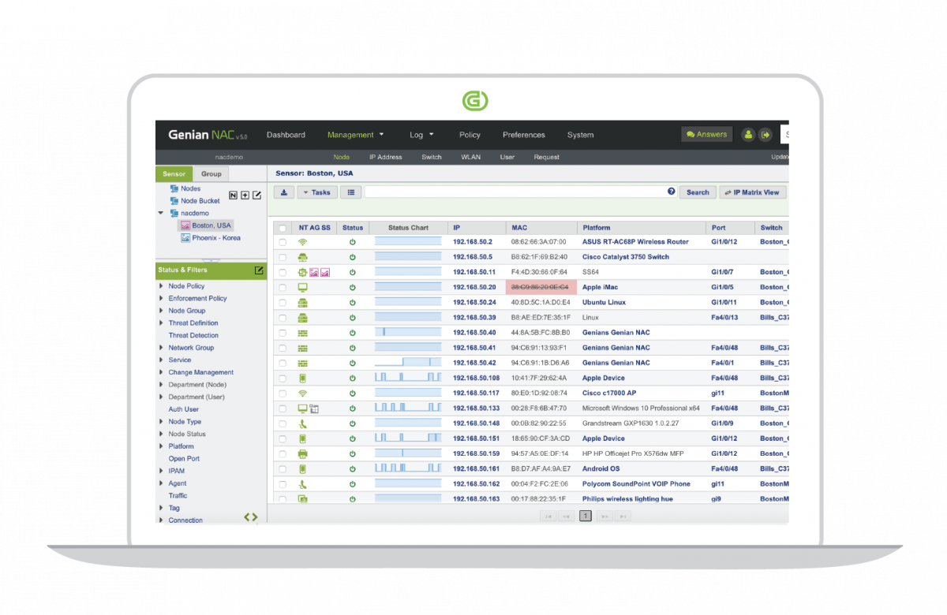
Task: Click the IP Matrix View button
Action: pyautogui.click(x=753, y=192)
